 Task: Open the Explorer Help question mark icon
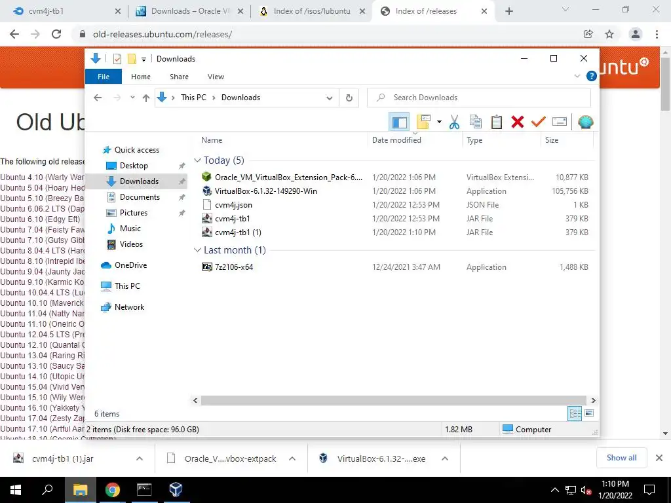coord(592,76)
